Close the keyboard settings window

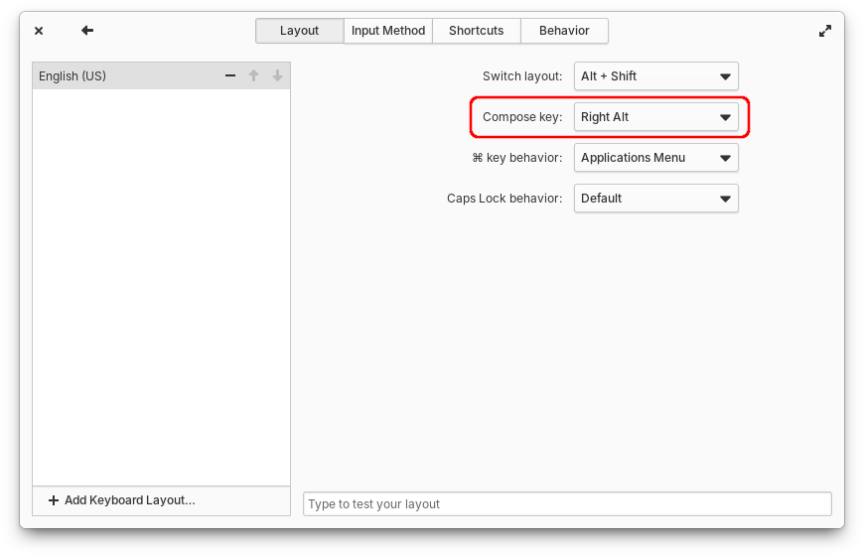pos(39,31)
